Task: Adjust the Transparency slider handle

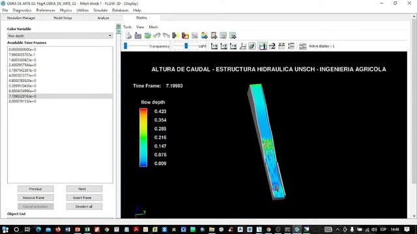Action: click(x=126, y=46)
